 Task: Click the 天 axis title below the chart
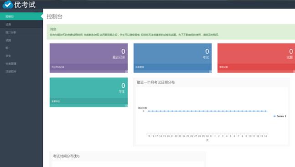pos(207,140)
